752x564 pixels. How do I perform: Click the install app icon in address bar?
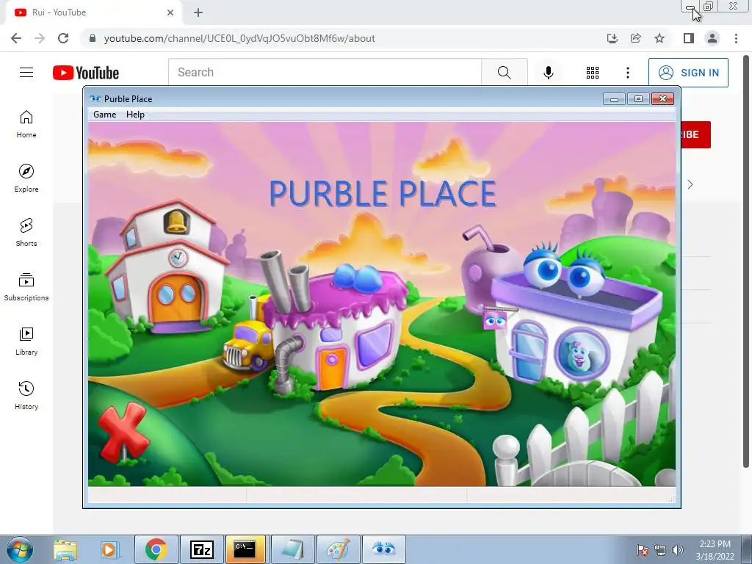tap(612, 38)
